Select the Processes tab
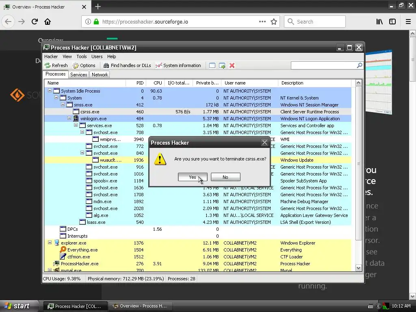Screen dimensions: 416x312 click(x=55, y=74)
